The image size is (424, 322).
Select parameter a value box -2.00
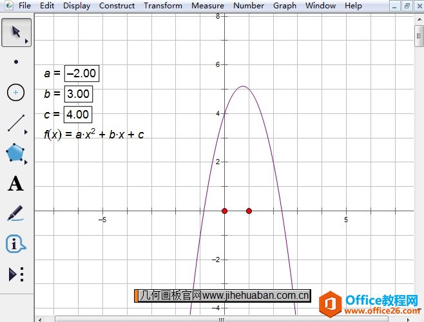point(82,73)
